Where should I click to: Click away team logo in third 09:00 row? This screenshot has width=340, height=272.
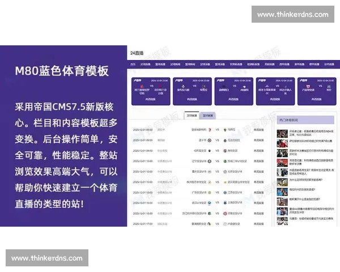(225, 151)
